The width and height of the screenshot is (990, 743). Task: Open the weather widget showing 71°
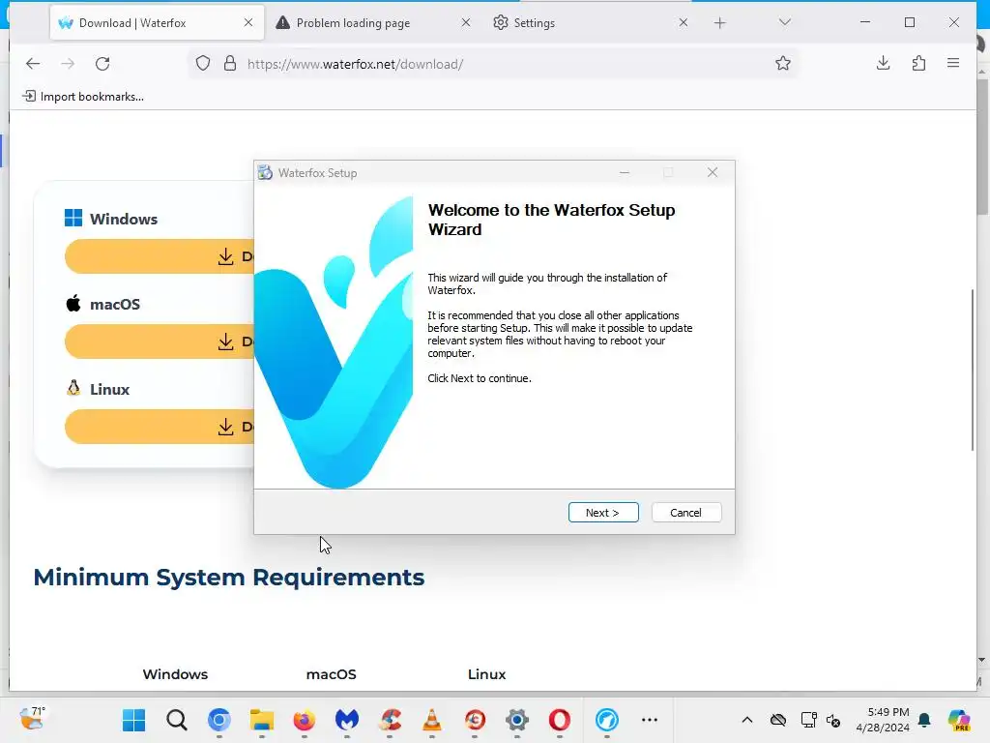[x=32, y=719]
